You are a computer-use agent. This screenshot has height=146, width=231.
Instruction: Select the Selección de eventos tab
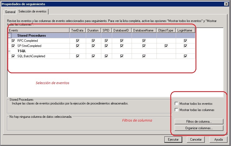point(32,11)
